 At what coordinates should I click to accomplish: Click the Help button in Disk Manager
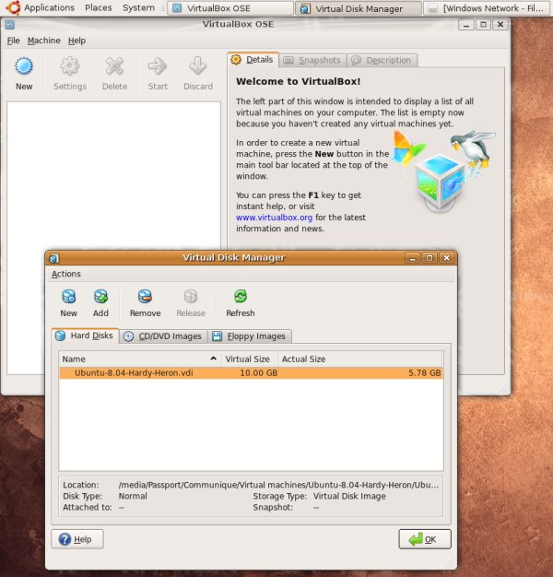pos(77,539)
